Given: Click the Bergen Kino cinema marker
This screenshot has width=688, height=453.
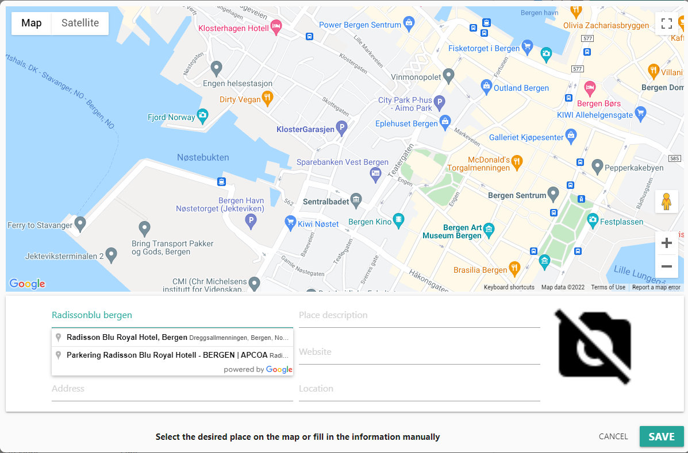Looking at the screenshot, I should 398,220.
